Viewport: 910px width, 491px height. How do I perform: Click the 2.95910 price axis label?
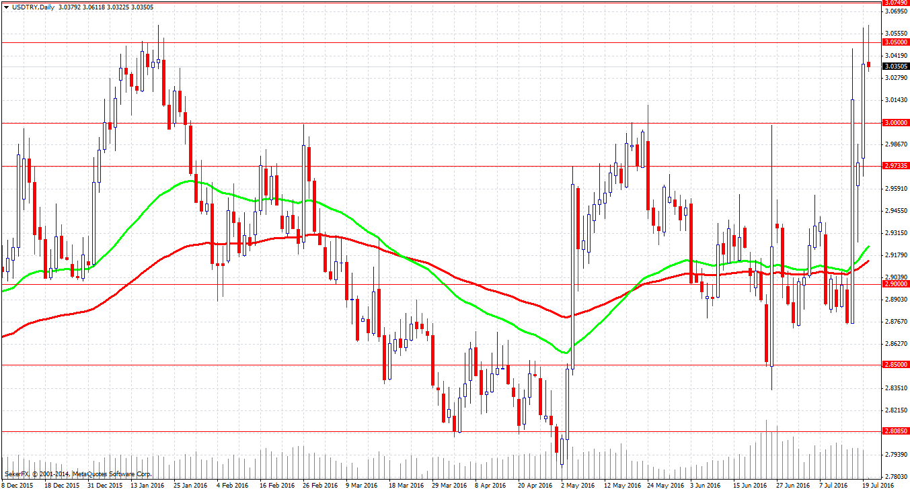point(896,189)
